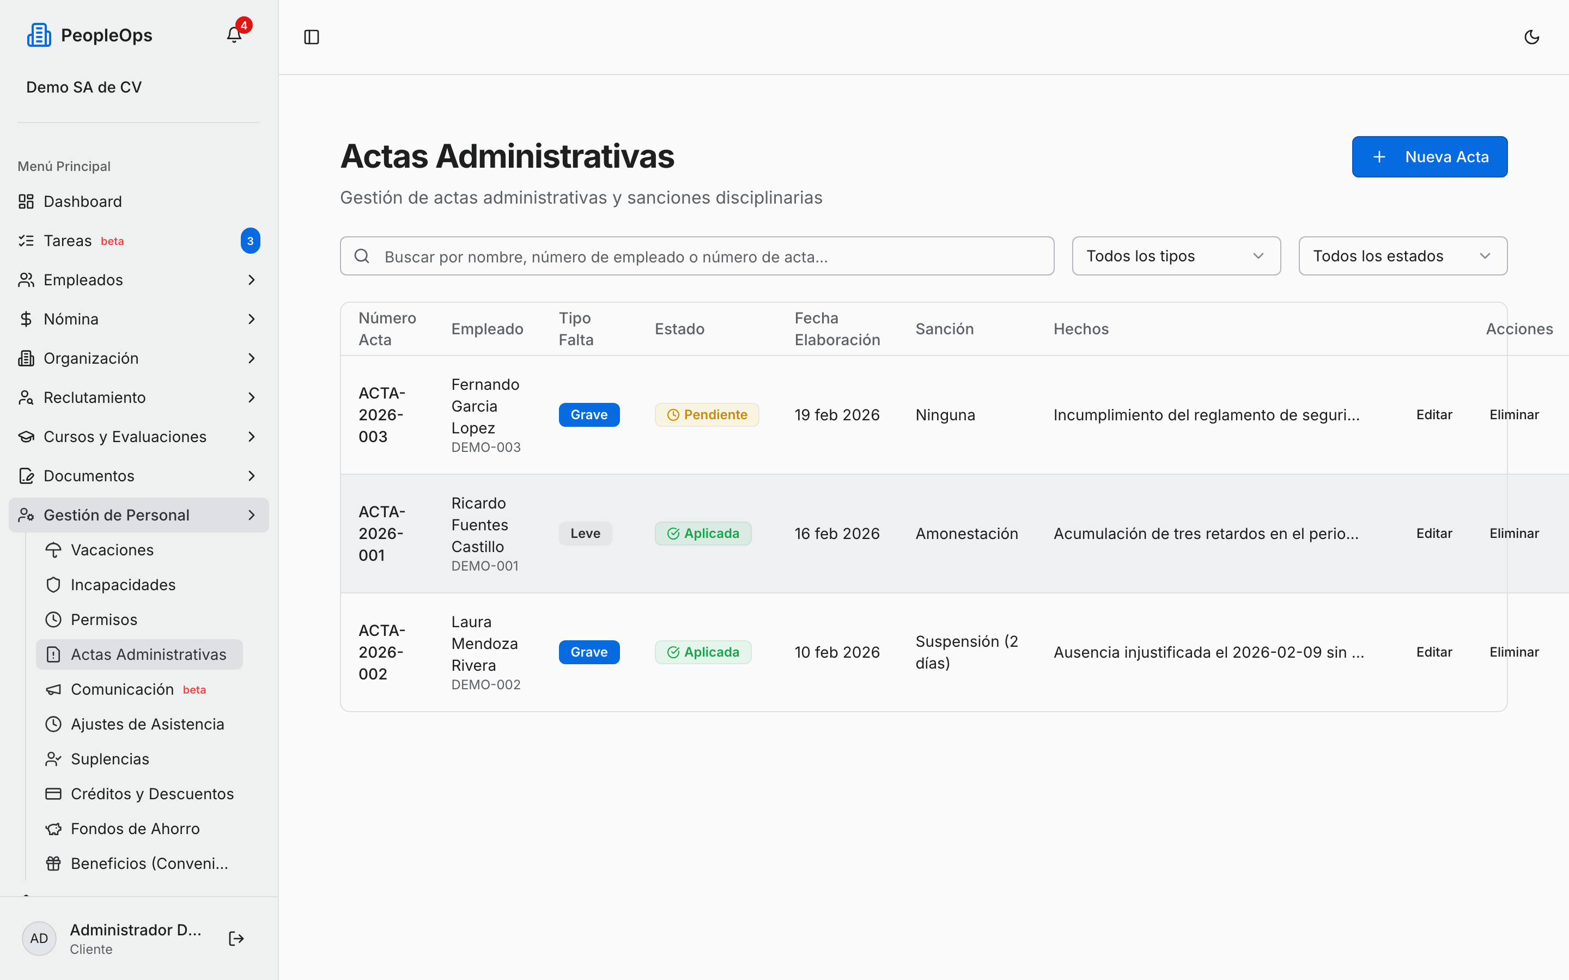Open Permisos submenu item
This screenshot has width=1569, height=980.
[139, 620]
